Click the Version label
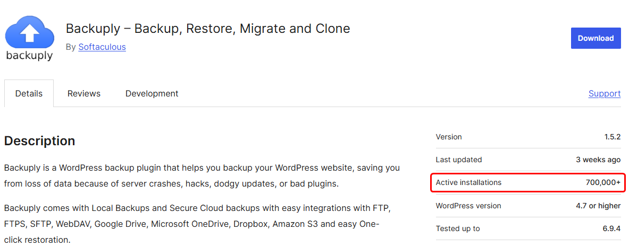 pos(449,137)
